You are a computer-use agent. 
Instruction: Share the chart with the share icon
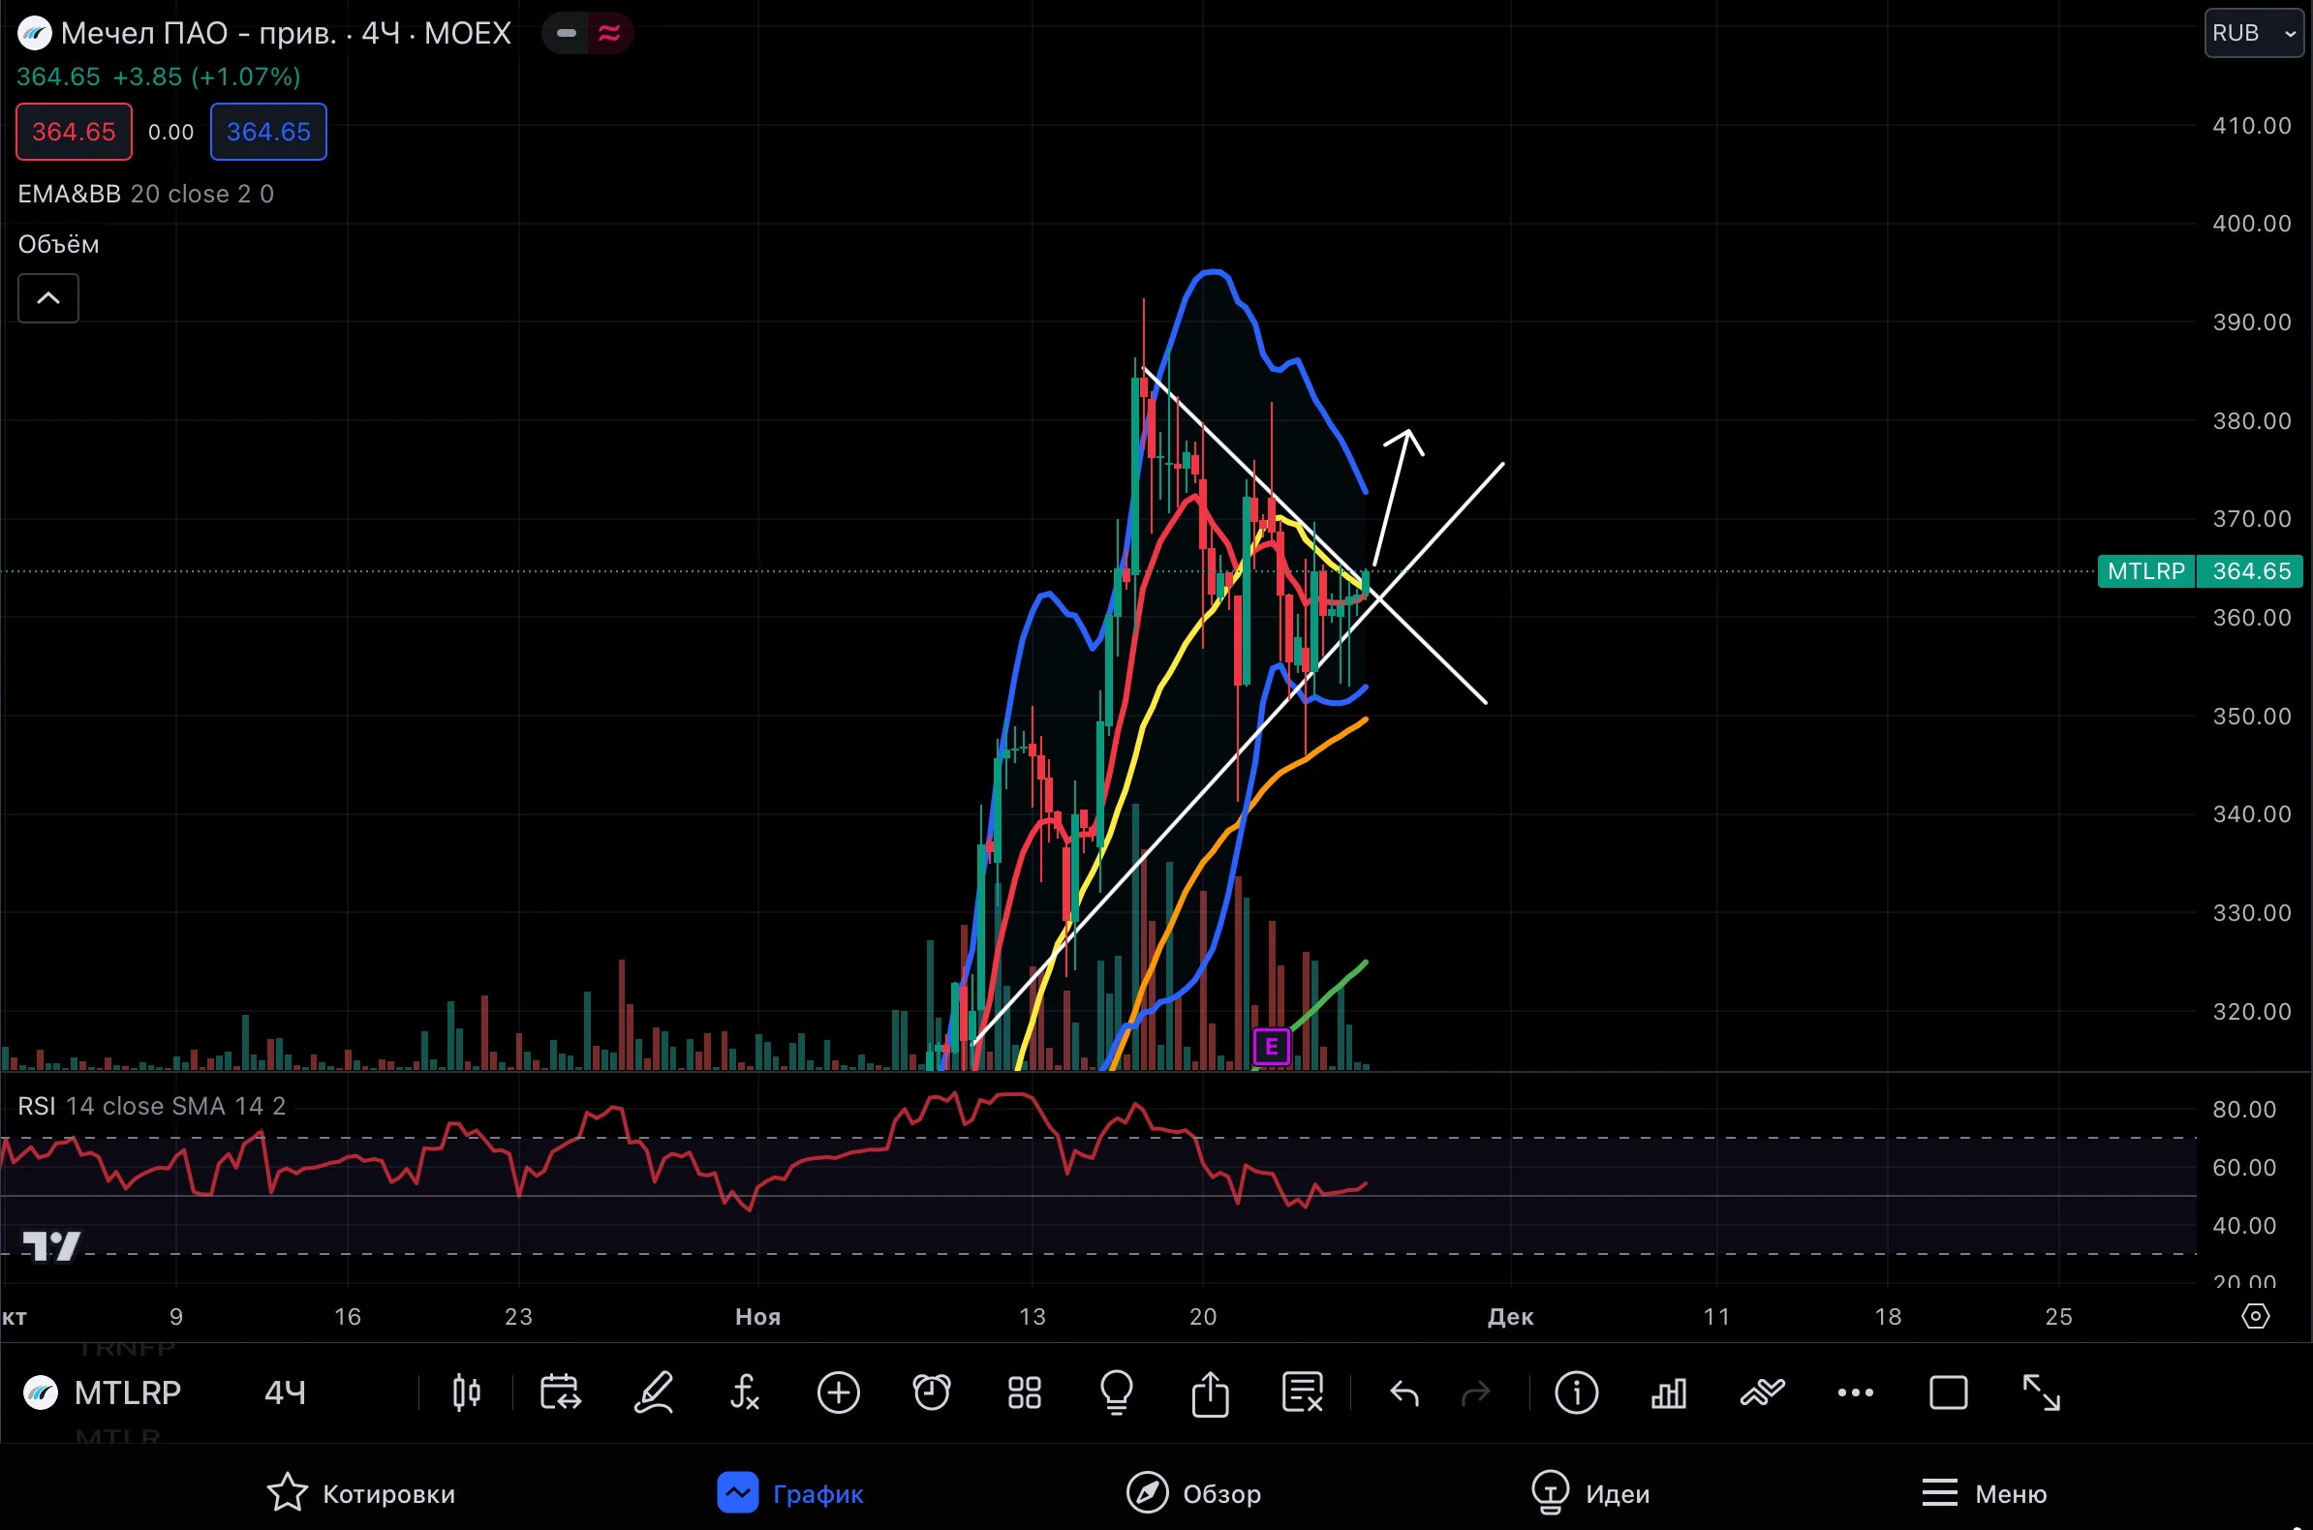tap(1210, 1392)
